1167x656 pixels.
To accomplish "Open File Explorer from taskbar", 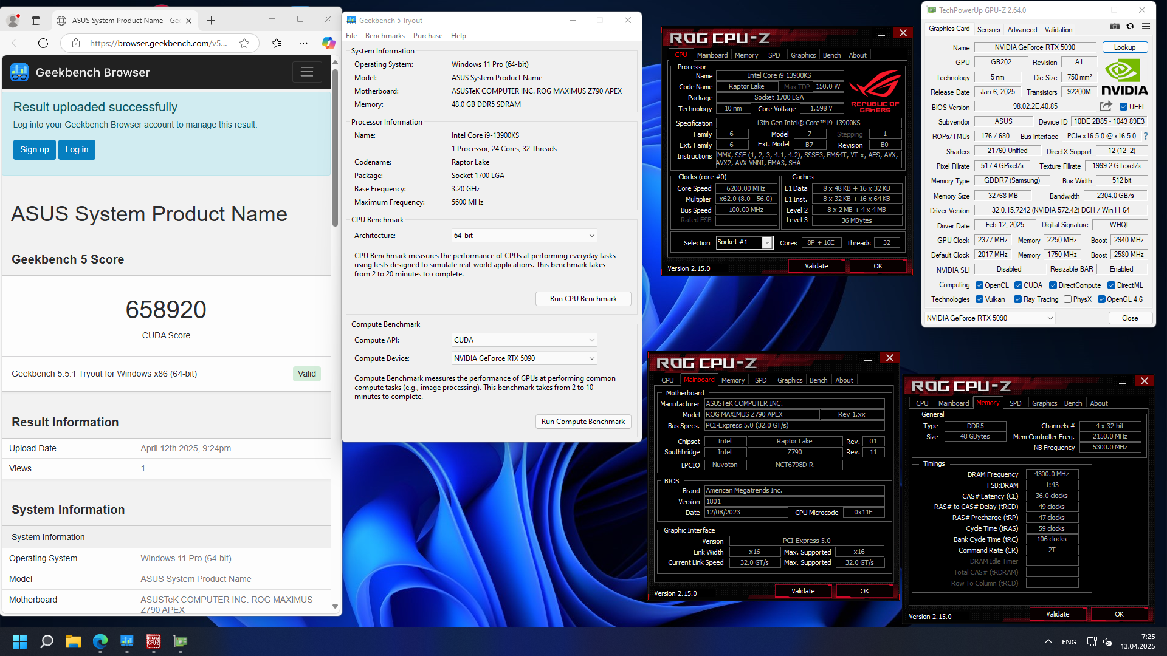I will pos(74,641).
